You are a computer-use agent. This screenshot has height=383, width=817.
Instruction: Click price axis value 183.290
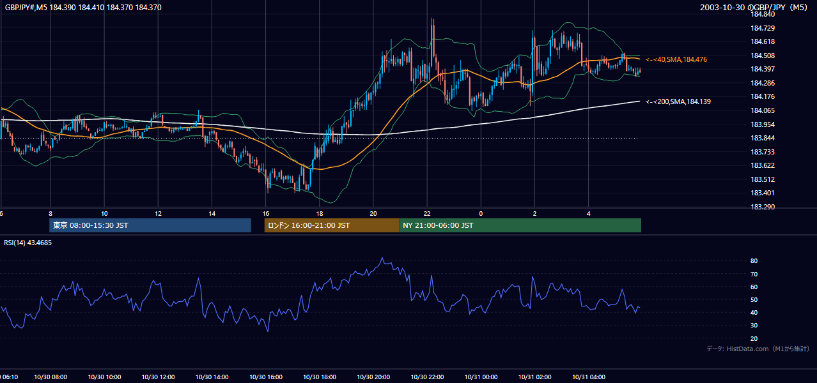(x=763, y=207)
